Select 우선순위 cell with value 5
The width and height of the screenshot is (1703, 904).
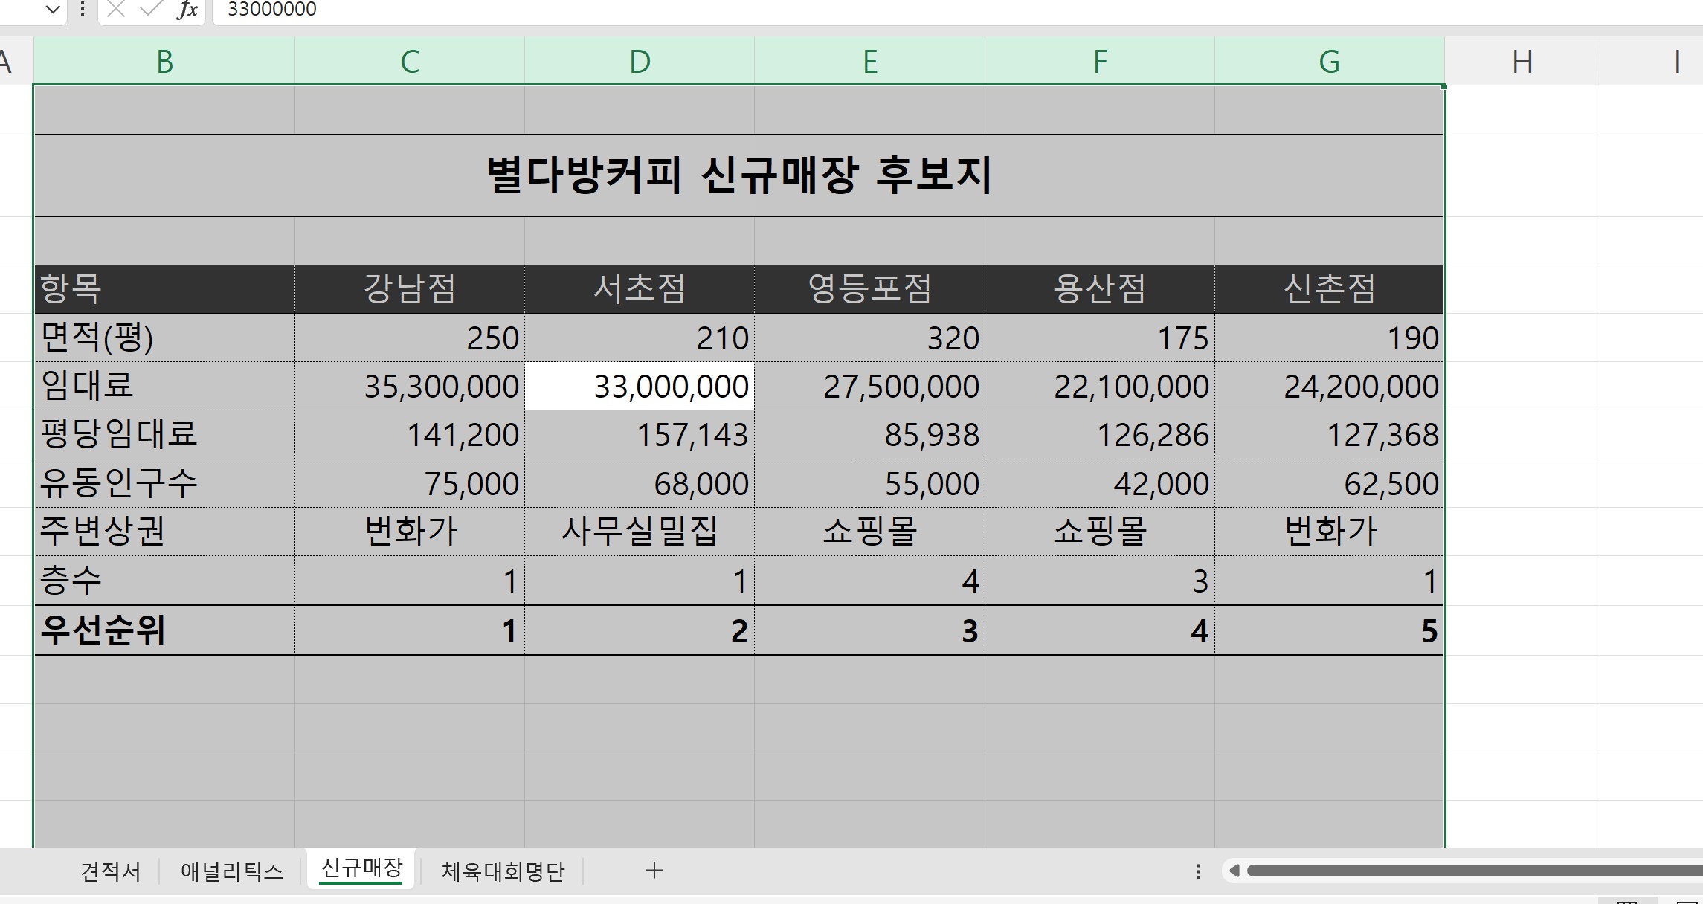1330,630
